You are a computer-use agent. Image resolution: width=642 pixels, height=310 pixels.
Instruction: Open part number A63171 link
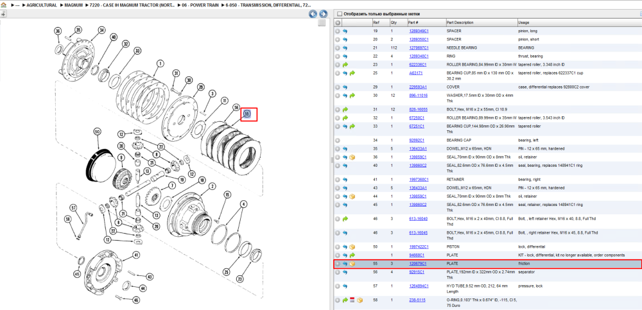415,73
